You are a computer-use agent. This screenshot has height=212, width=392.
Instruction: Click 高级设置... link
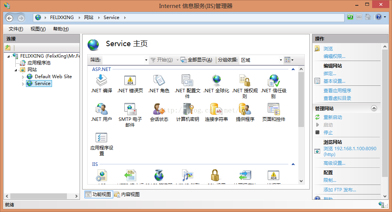[334, 163]
